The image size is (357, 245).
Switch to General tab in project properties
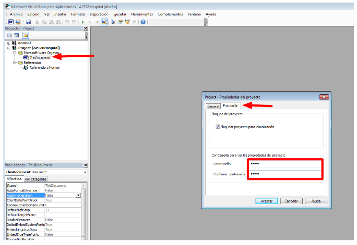213,106
